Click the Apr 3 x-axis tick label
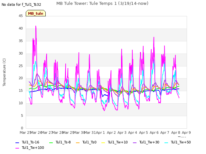Image resolution: width=206 pixels, height=154 pixels. pos(122,133)
